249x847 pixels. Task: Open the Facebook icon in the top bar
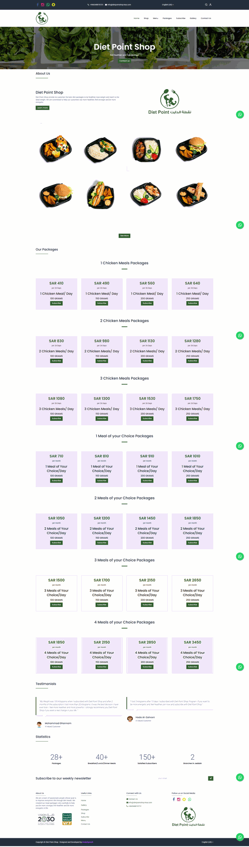tap(38, 4)
